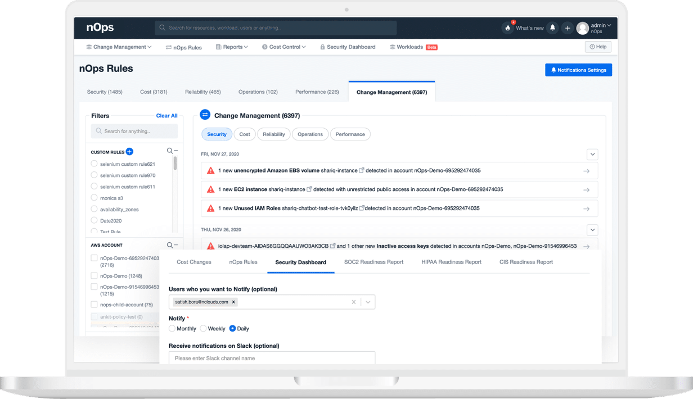This screenshot has width=693, height=399.
Task: Click warning icon on Inactive access keys alert
Action: (x=211, y=246)
